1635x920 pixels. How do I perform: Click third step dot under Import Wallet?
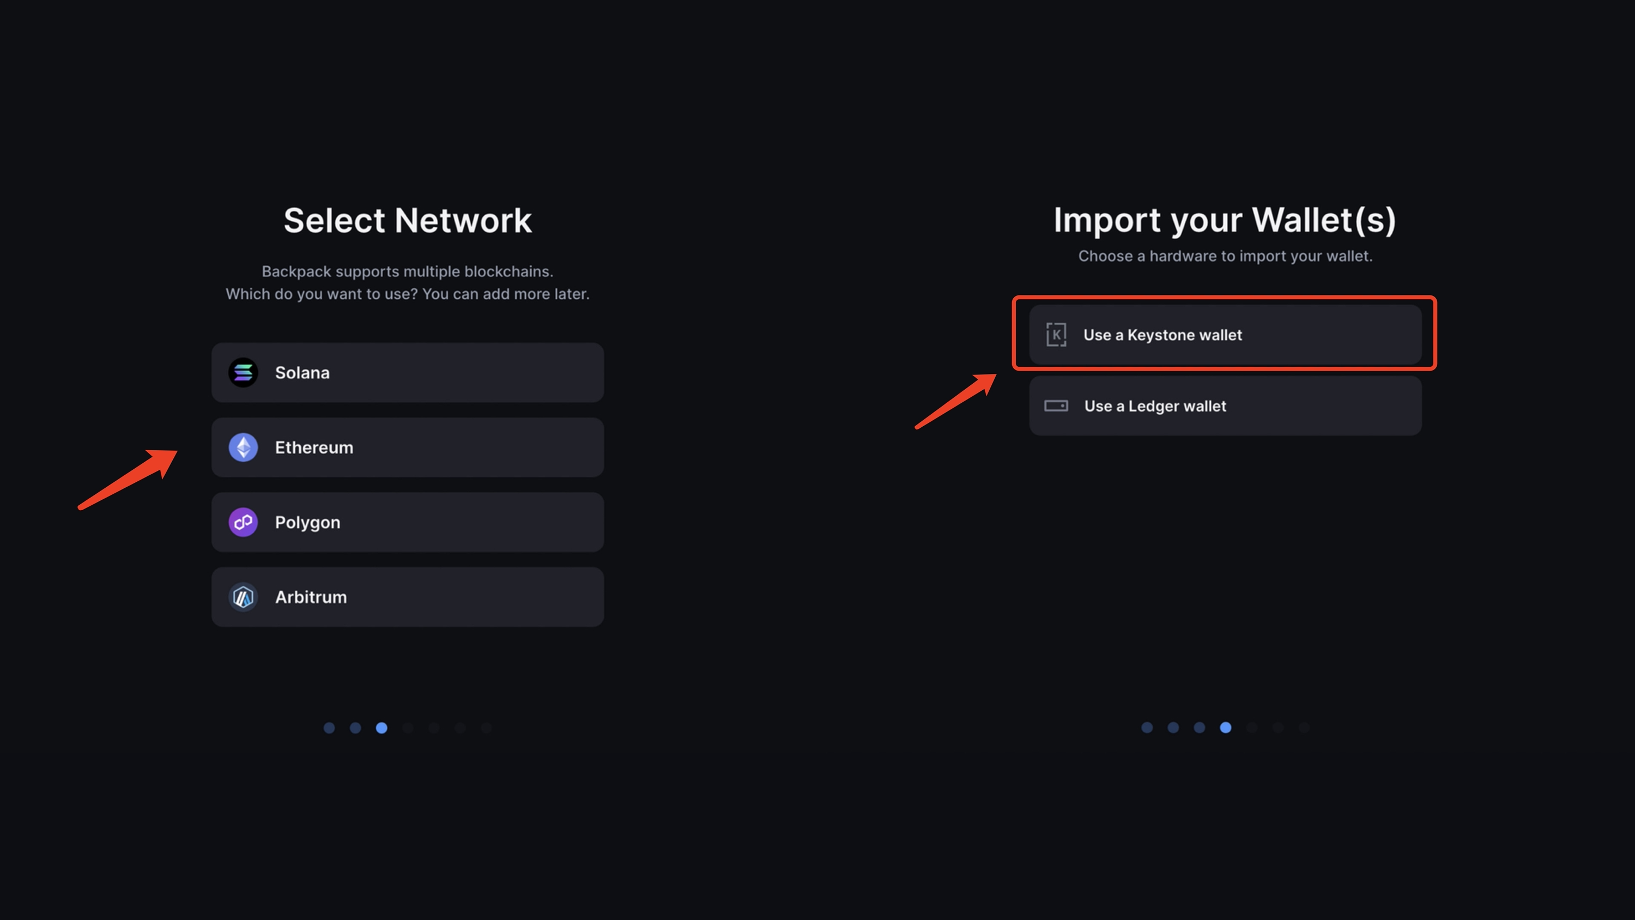point(1199,728)
